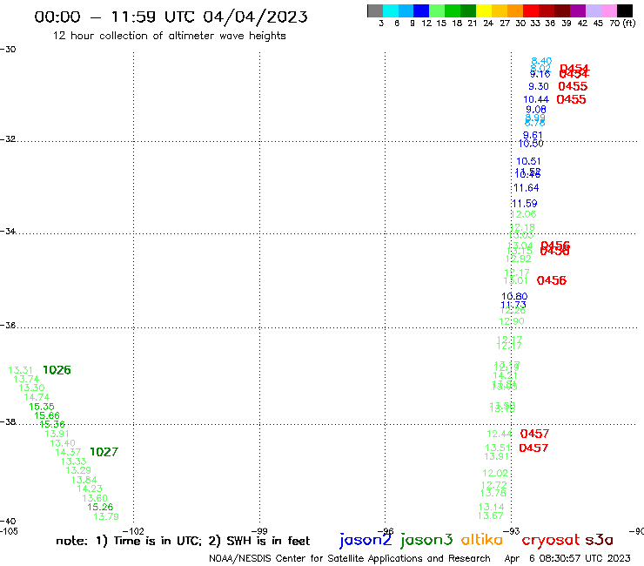Click the 13.33 wave height value
644x566 pixels.
pos(73,462)
